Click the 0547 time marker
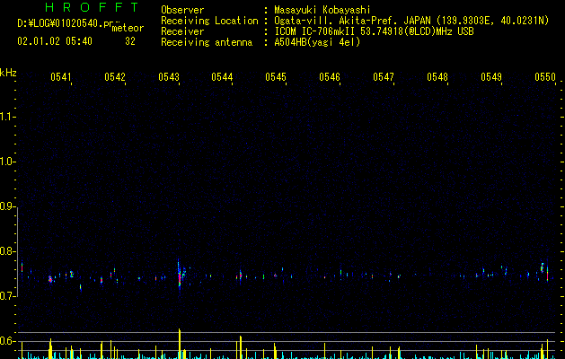Viewport: 565px width, 359px height. pos(384,77)
